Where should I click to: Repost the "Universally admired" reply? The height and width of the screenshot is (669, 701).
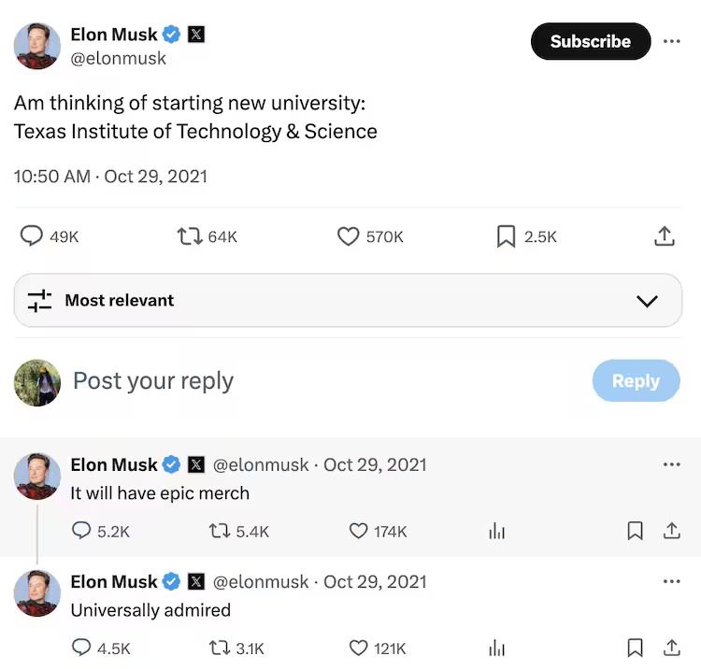(219, 648)
